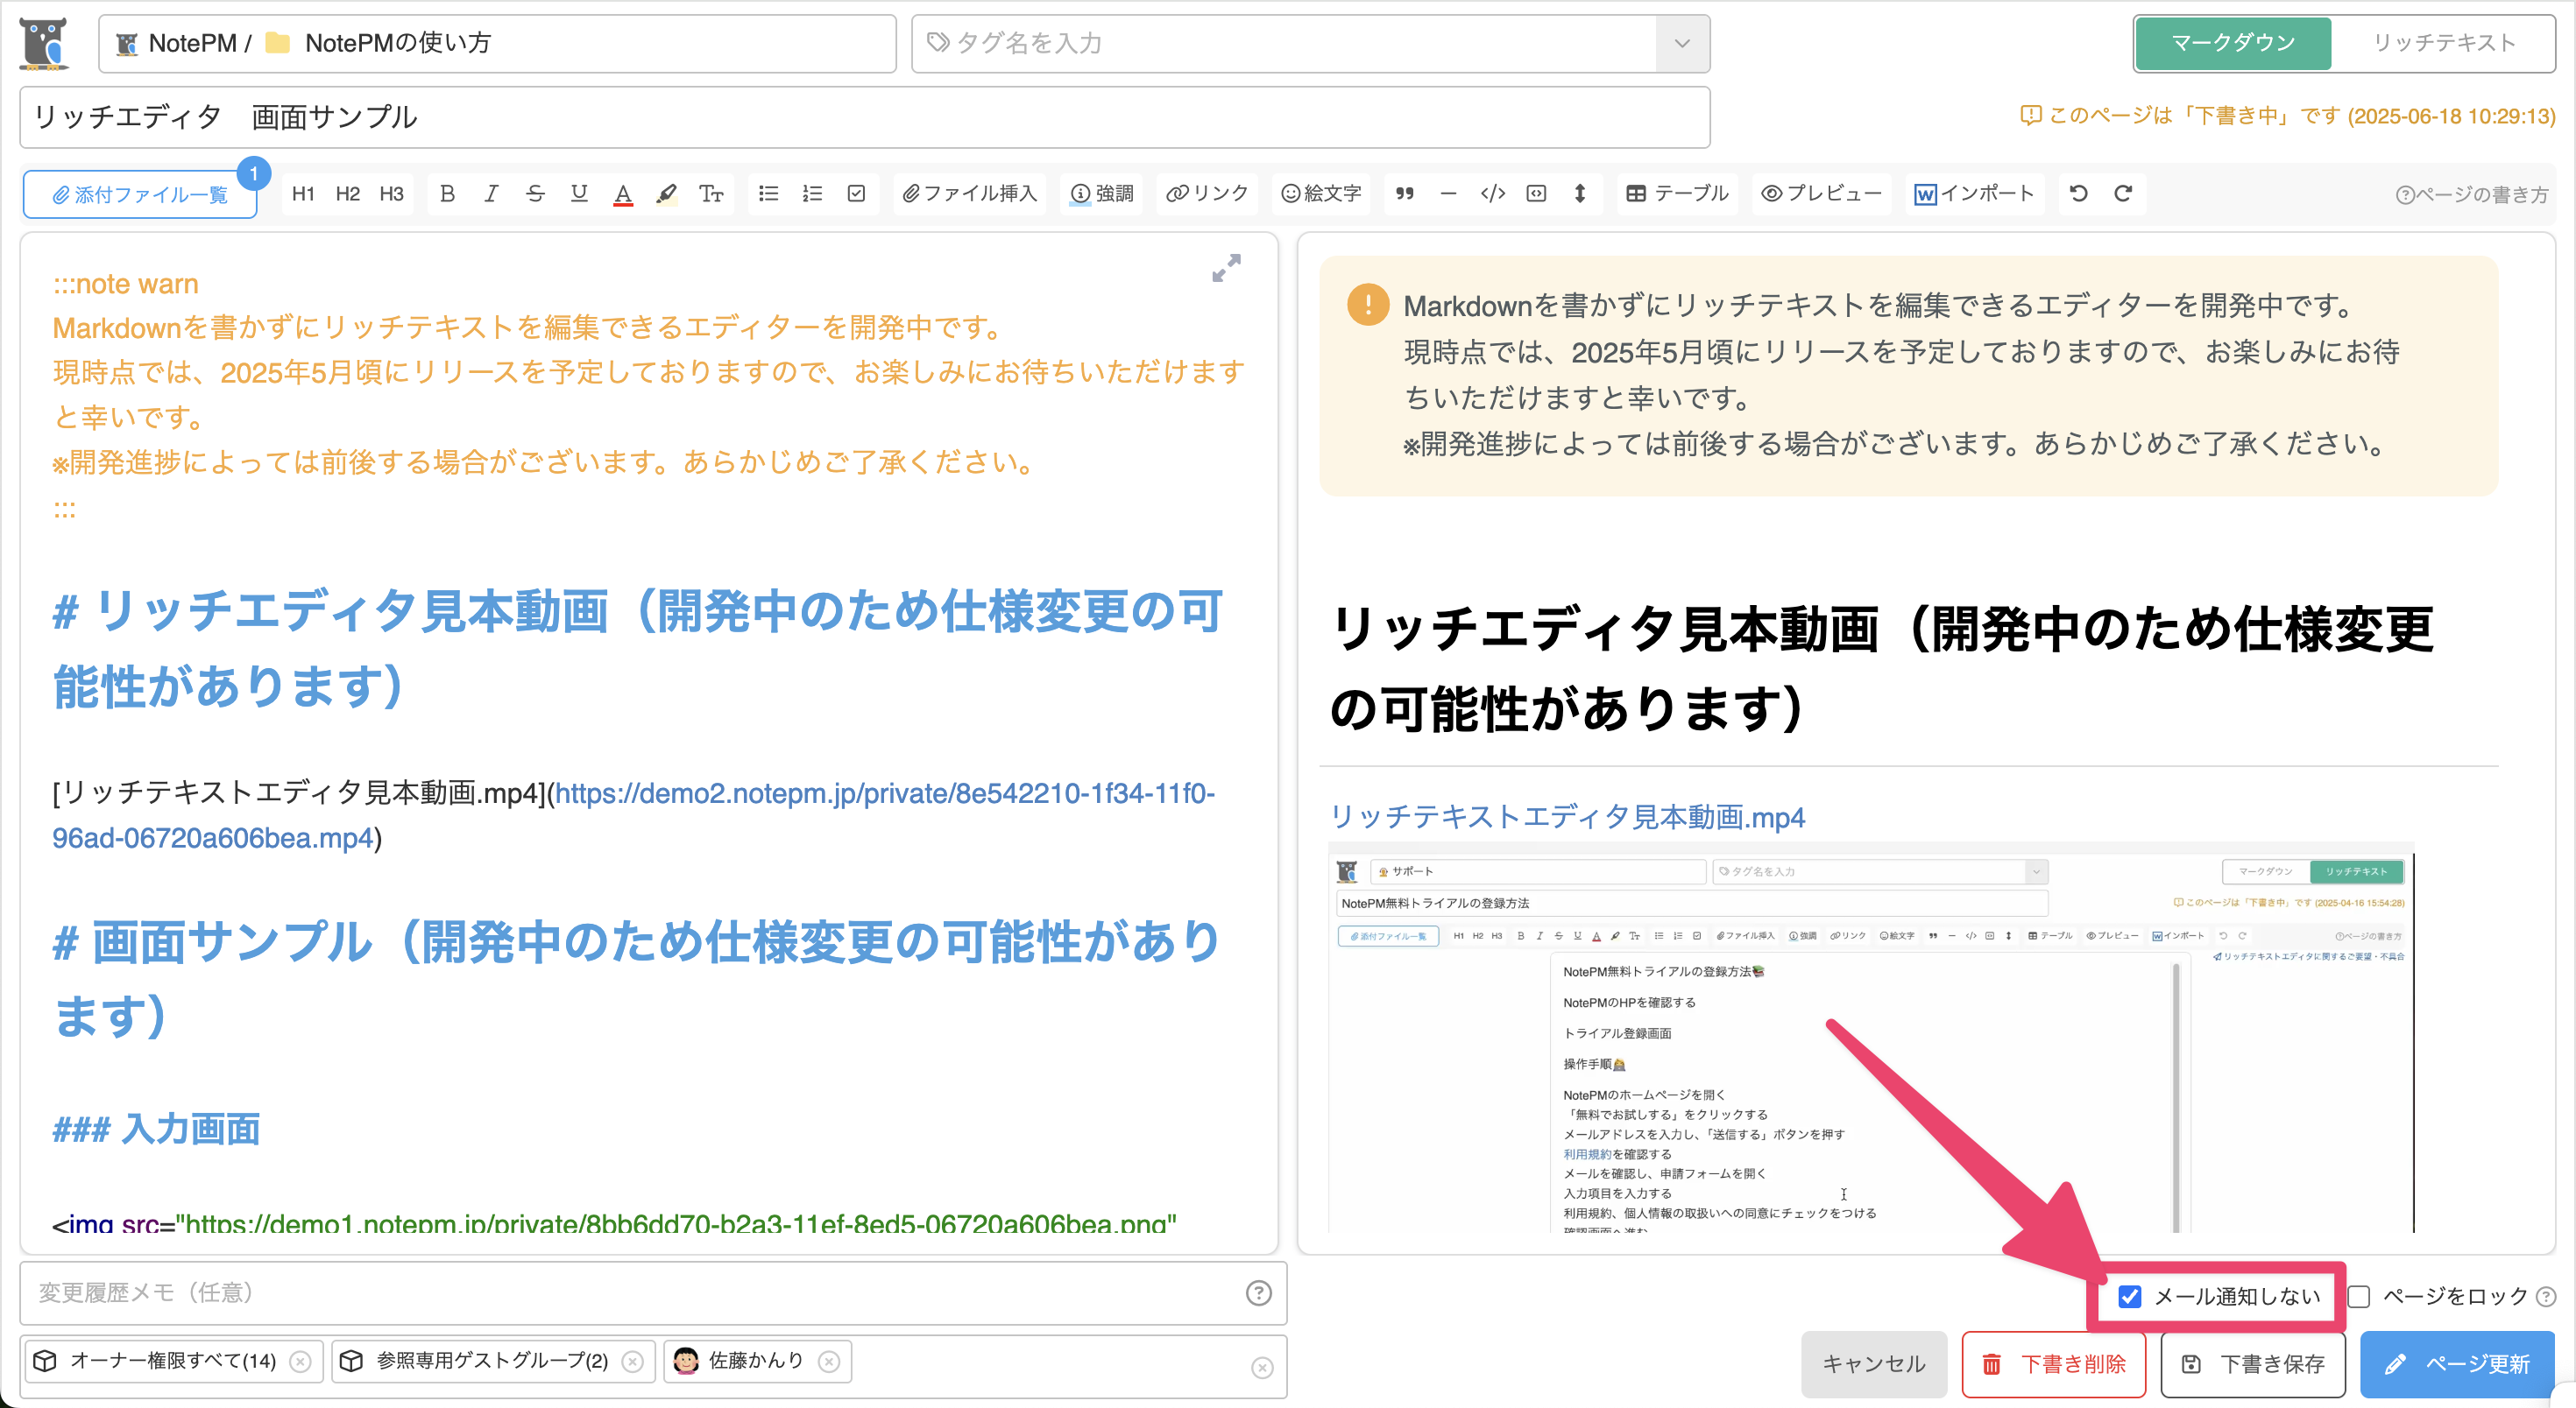The height and width of the screenshot is (1408, 2576).
Task: Open リッチテキストエディタ見本動画.mp4 preview link
Action: point(1567,818)
